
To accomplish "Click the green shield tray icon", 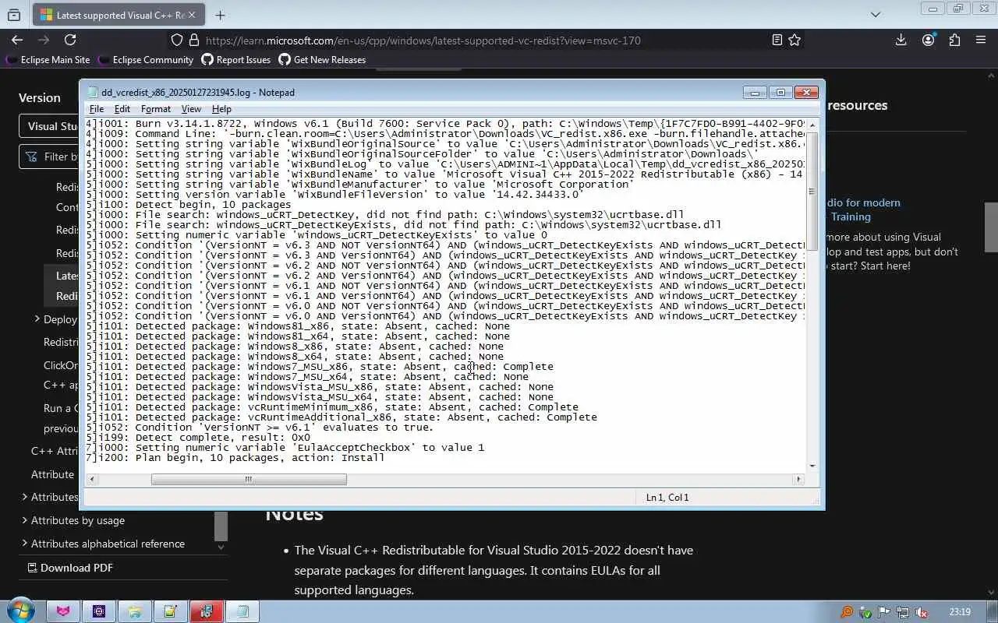I will point(865,612).
